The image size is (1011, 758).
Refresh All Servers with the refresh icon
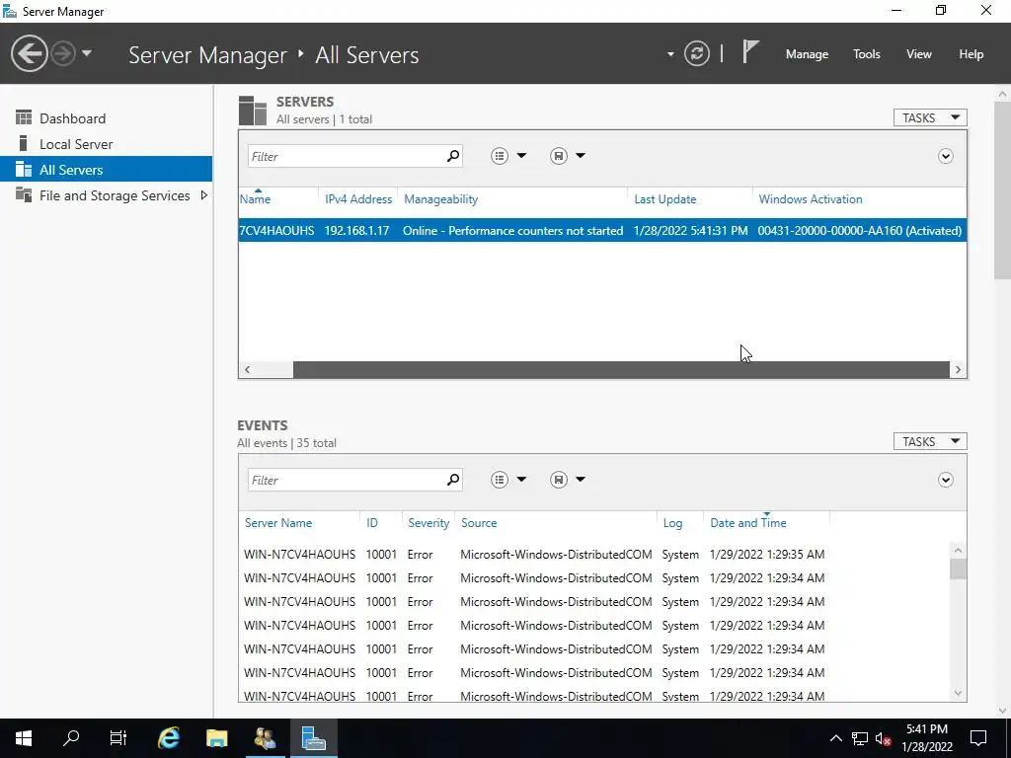click(x=696, y=53)
